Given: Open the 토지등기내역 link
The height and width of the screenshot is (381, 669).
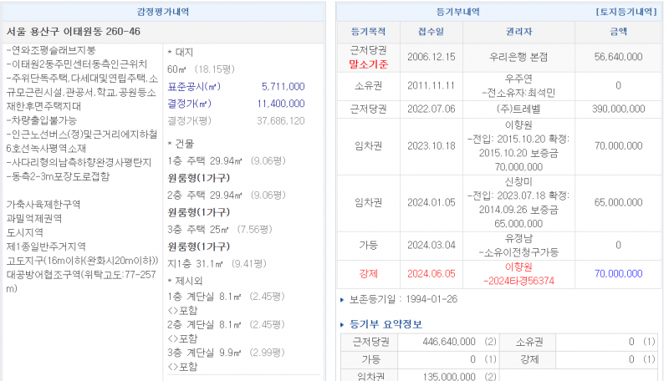Looking at the screenshot, I should tap(625, 13).
